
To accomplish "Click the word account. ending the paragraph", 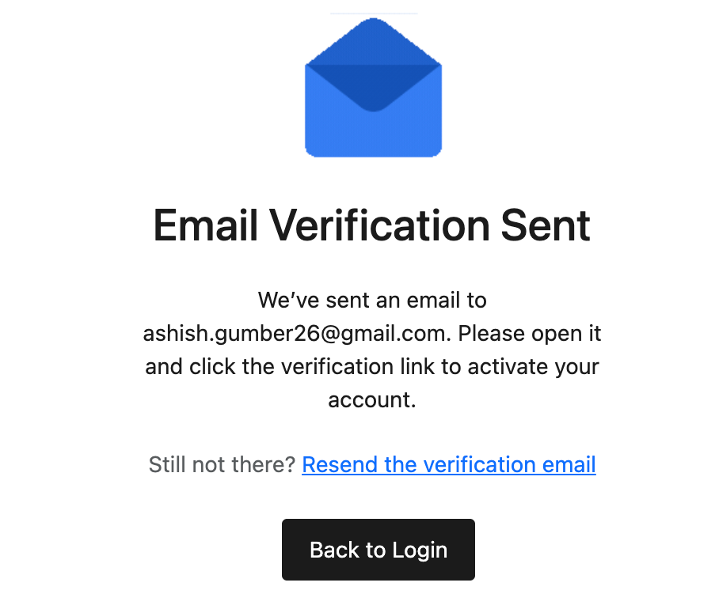I will point(372,400).
